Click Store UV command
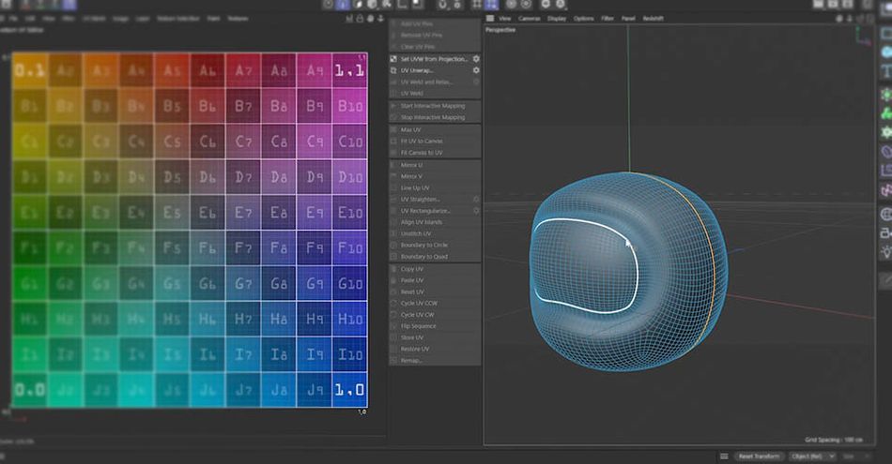 coord(435,337)
